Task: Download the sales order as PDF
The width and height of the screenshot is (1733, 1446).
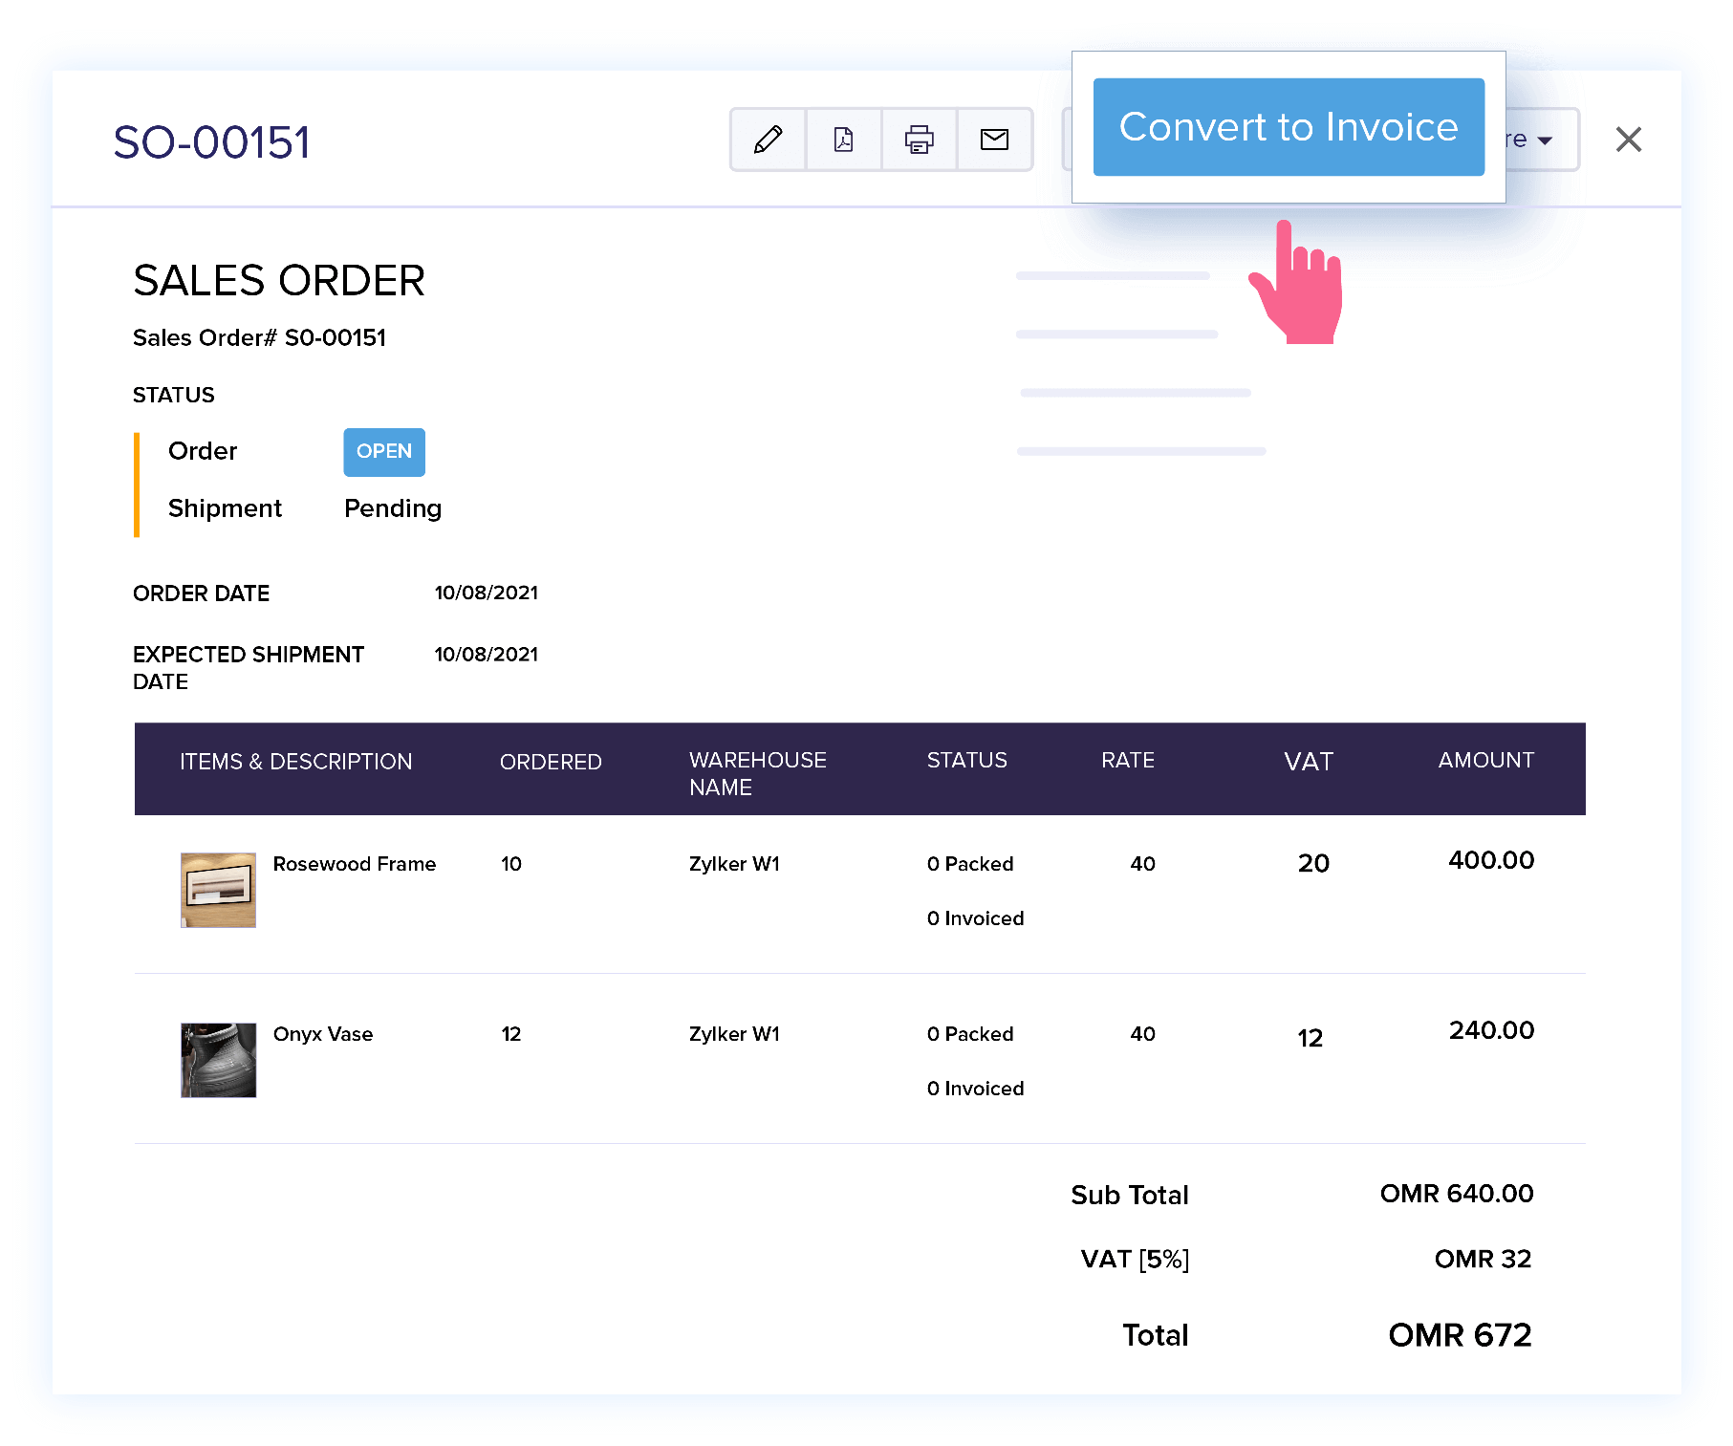Action: point(843,140)
